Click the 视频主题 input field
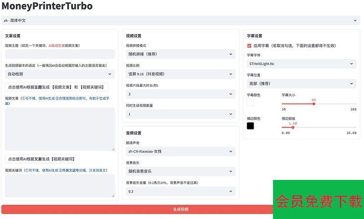Screen dimensions: 364x219 (60, 54)
